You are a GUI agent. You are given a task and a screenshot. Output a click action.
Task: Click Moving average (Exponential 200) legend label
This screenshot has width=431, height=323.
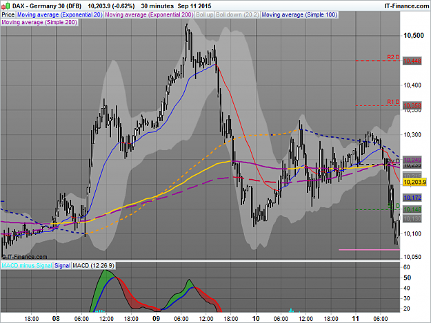pos(149,15)
